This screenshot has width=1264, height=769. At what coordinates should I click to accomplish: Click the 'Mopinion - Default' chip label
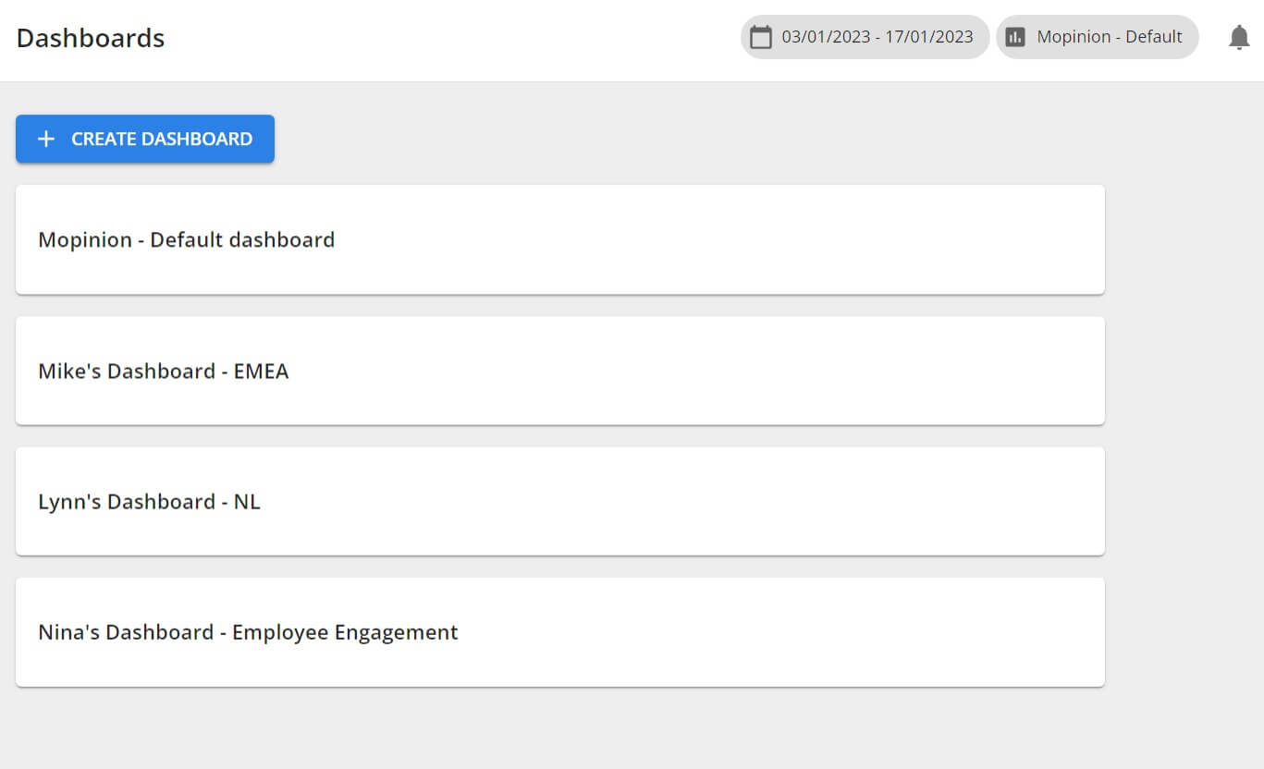[x=1110, y=37]
